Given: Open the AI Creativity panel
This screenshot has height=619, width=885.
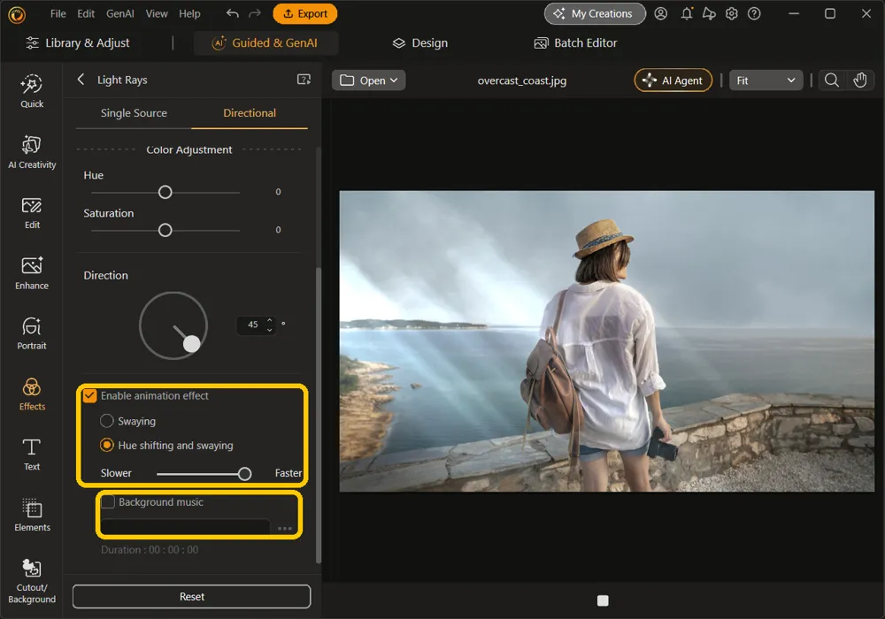Looking at the screenshot, I should (32, 152).
